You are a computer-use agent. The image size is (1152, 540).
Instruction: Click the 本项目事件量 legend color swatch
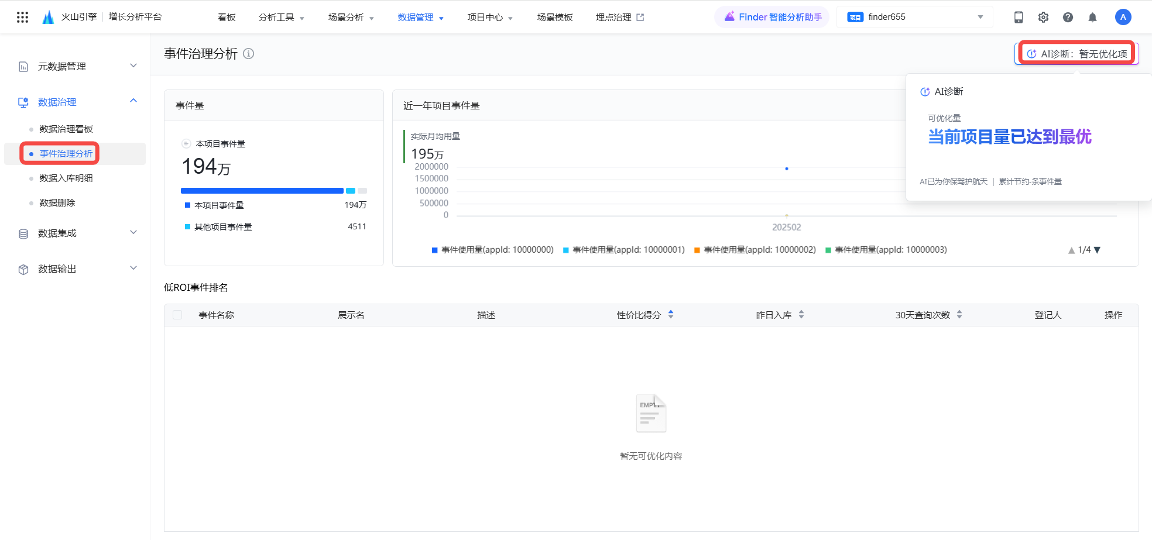tap(188, 205)
